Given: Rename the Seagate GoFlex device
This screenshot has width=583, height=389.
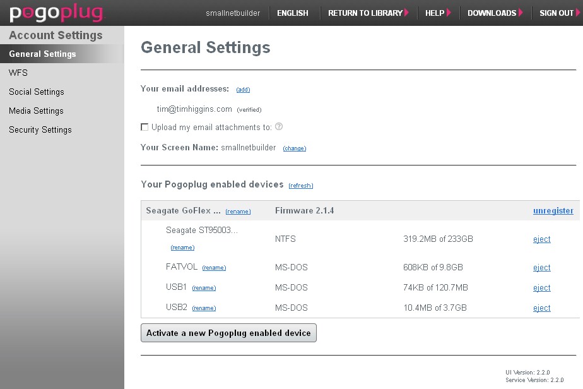Looking at the screenshot, I should (238, 212).
